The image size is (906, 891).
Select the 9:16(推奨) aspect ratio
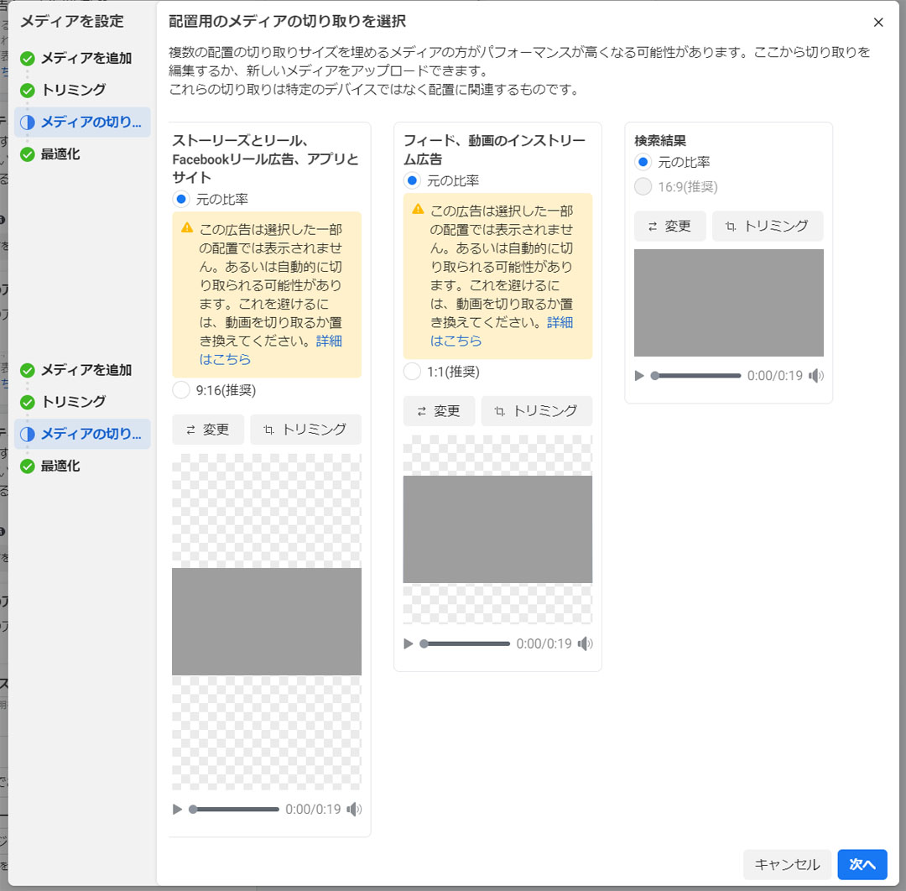(180, 389)
